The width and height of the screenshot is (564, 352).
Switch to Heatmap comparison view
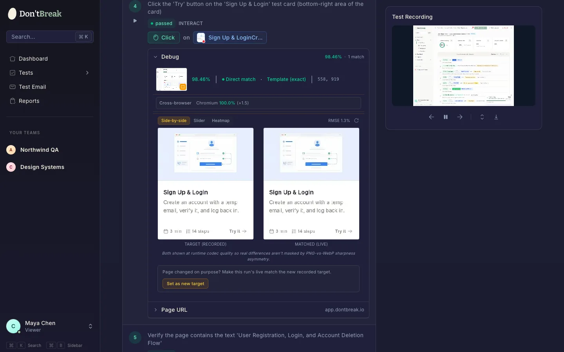(221, 120)
